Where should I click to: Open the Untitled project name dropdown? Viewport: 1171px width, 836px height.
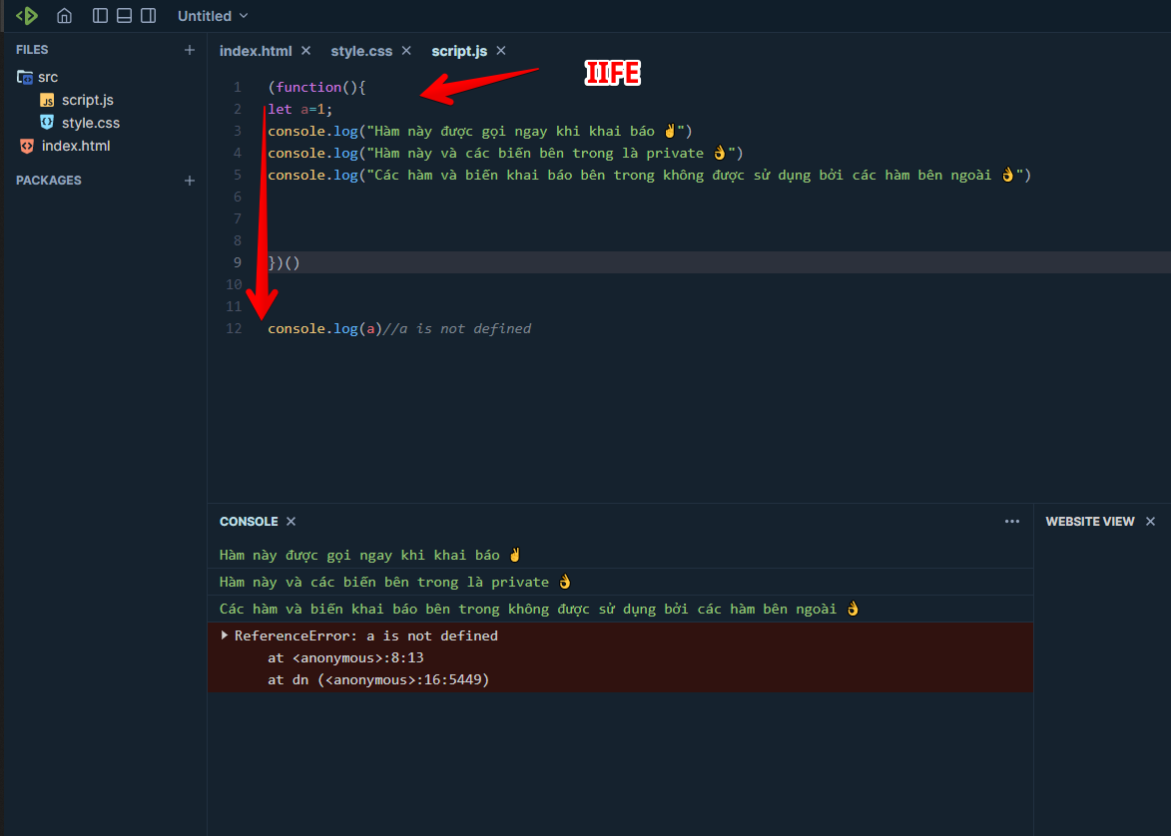click(212, 15)
